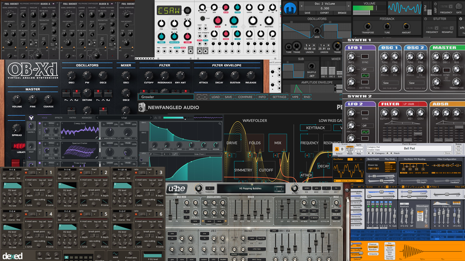465x261 pixels.
Task: Click the Vital logo icon
Action: tap(31, 118)
